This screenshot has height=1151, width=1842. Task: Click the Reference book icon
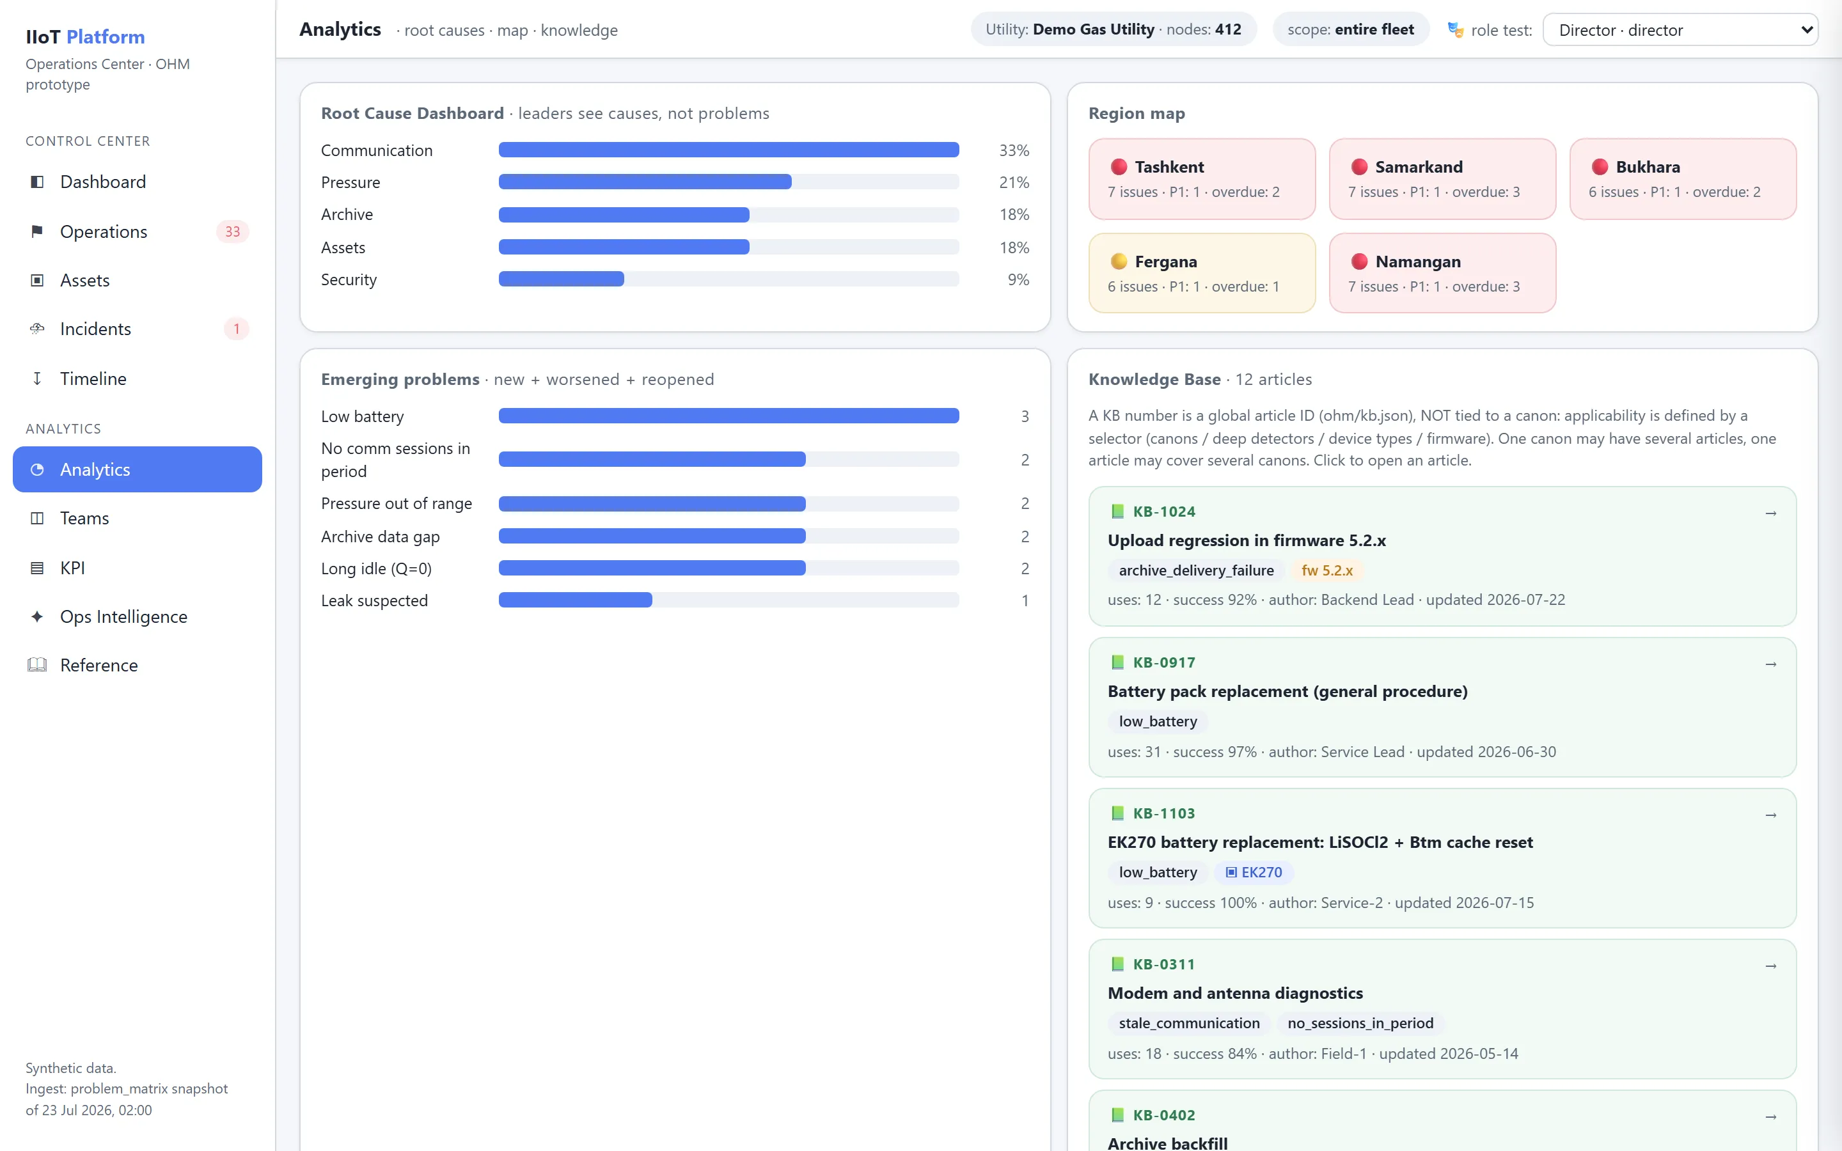click(x=36, y=665)
